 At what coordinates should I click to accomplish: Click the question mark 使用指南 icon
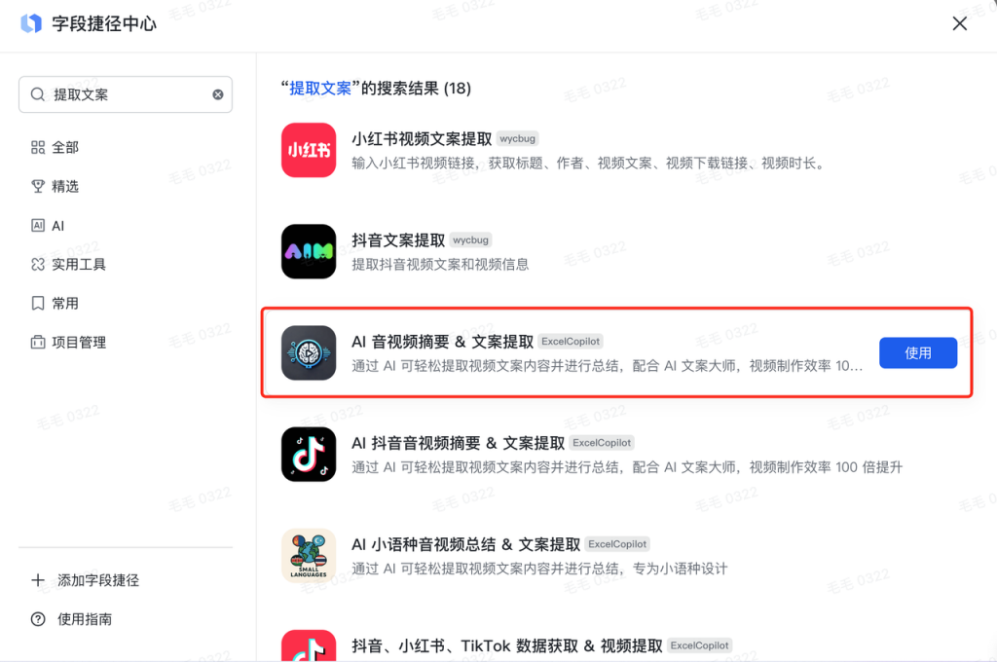38,619
